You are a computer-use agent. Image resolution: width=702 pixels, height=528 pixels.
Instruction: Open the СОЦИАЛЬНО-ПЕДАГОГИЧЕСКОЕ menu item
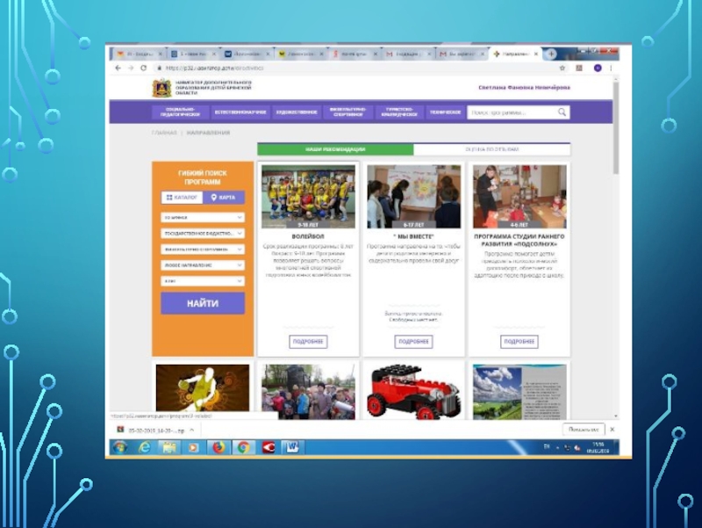[180, 112]
